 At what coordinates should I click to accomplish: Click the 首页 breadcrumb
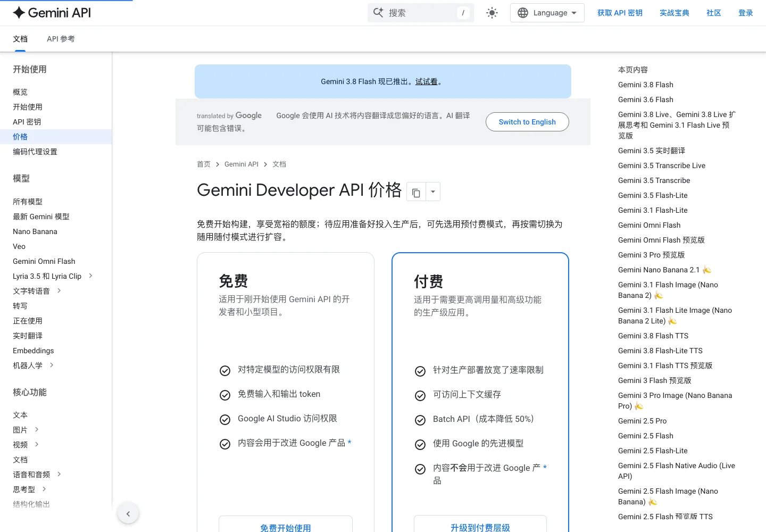pyautogui.click(x=204, y=164)
